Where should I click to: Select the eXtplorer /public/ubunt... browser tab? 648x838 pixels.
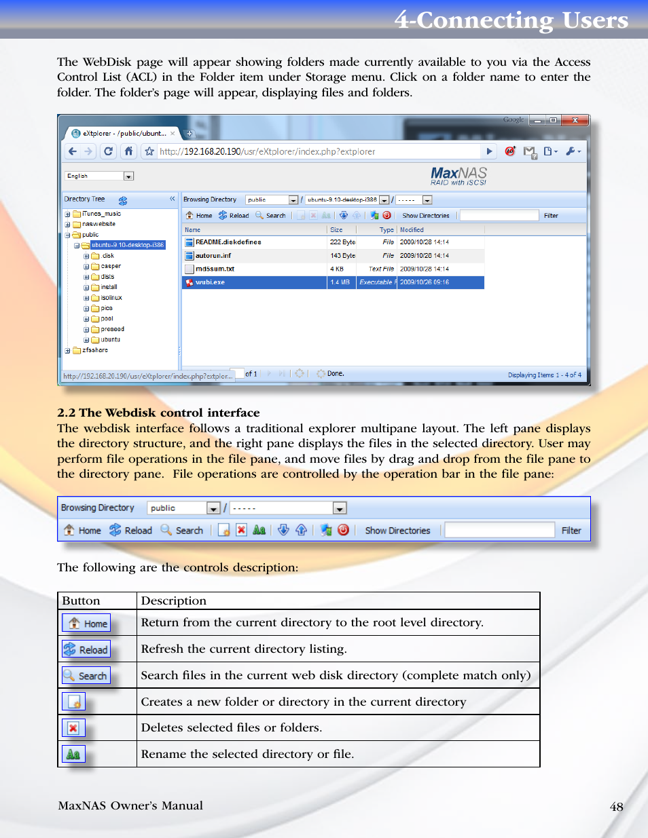(x=123, y=134)
